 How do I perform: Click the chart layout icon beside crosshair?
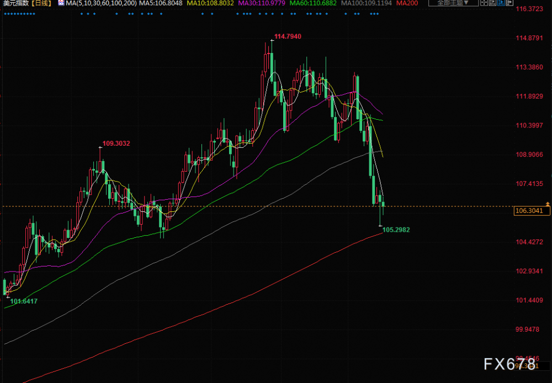point(492,3)
